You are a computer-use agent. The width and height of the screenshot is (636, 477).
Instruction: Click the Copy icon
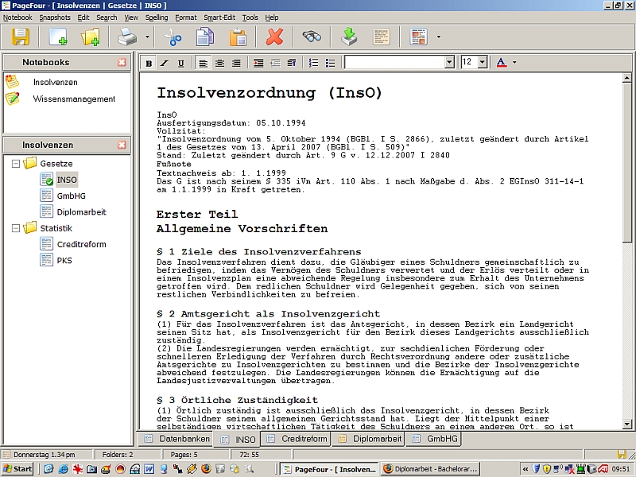(x=205, y=37)
